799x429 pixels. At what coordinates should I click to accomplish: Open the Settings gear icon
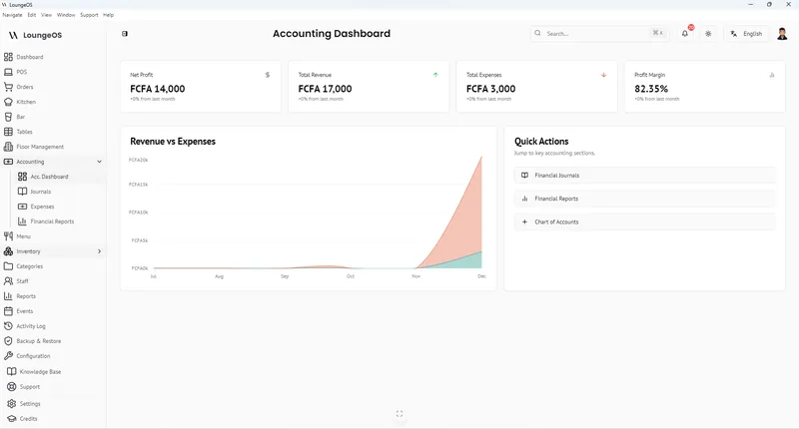(x=12, y=403)
